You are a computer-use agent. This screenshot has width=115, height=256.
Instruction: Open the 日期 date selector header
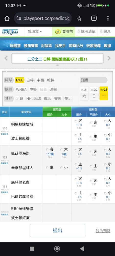[94, 80]
